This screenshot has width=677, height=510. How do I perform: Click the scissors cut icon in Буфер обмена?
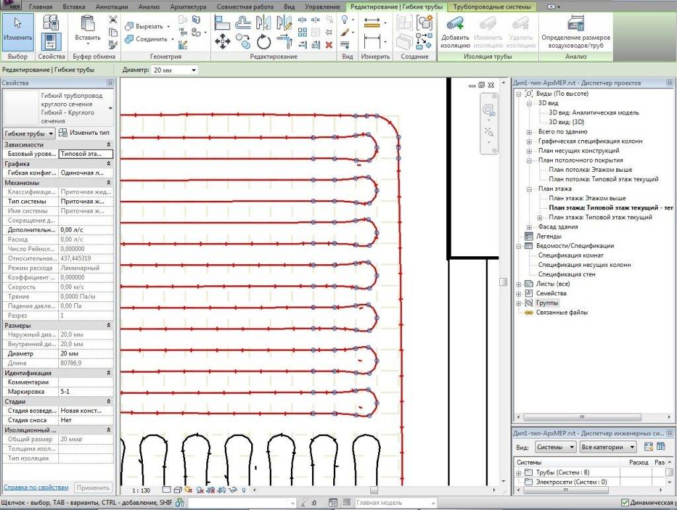[x=112, y=20]
